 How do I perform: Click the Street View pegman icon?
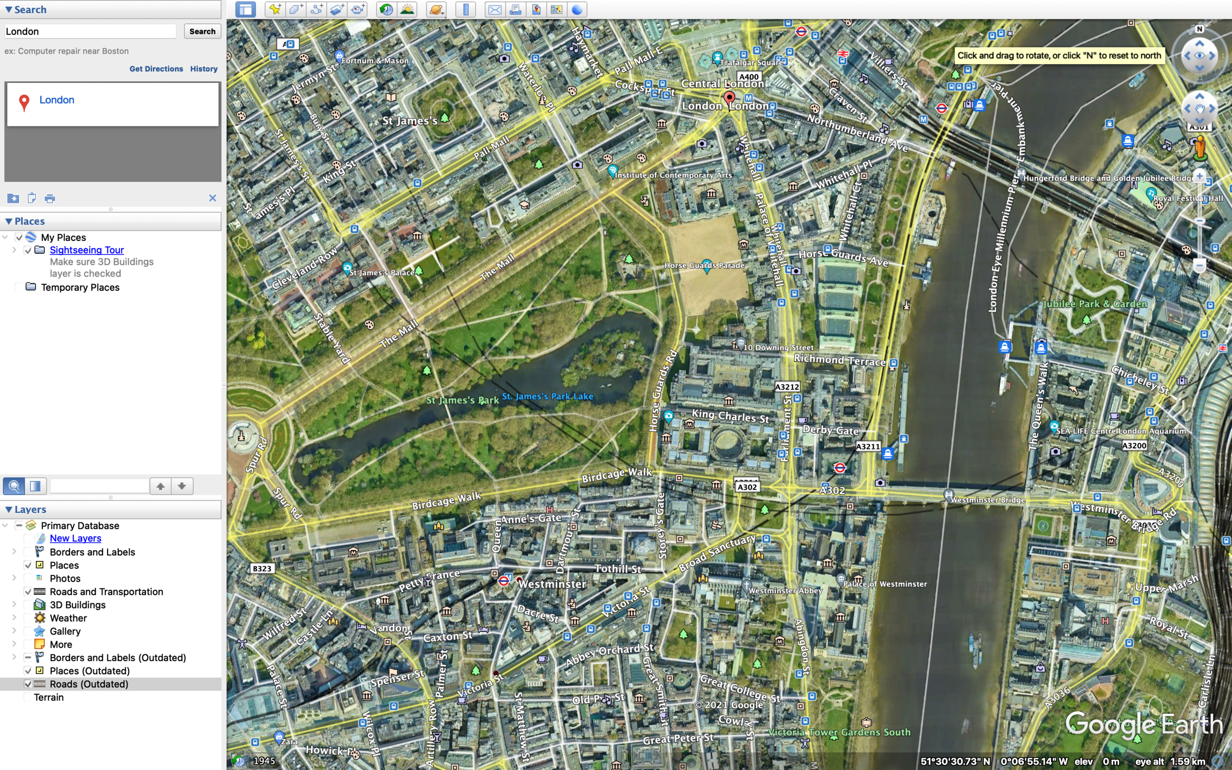pyautogui.click(x=1200, y=148)
